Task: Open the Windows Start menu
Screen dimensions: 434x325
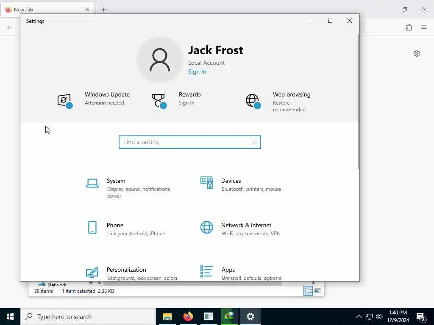Action: [10, 317]
